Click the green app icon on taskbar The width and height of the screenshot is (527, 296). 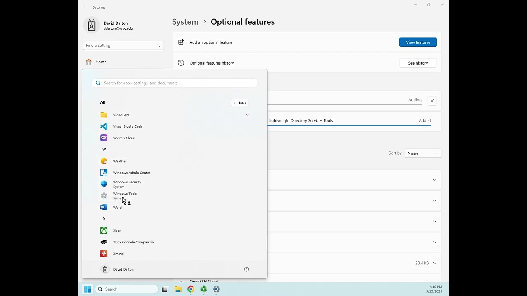click(x=203, y=289)
